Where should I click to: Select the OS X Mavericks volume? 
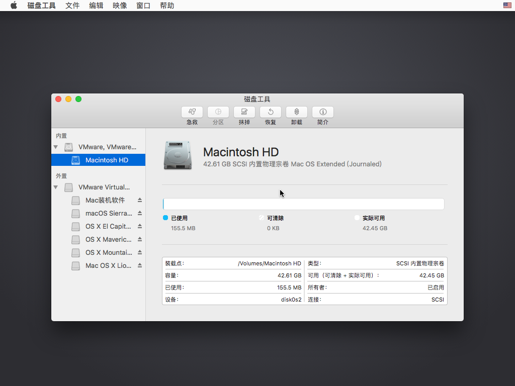coord(98,240)
